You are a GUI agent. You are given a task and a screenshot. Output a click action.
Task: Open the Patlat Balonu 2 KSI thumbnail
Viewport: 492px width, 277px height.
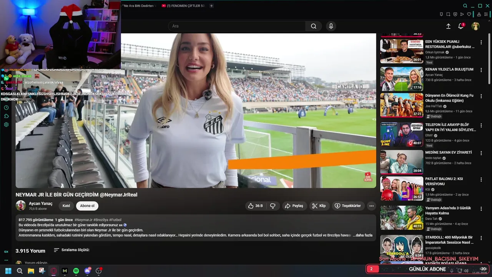[x=402, y=189]
